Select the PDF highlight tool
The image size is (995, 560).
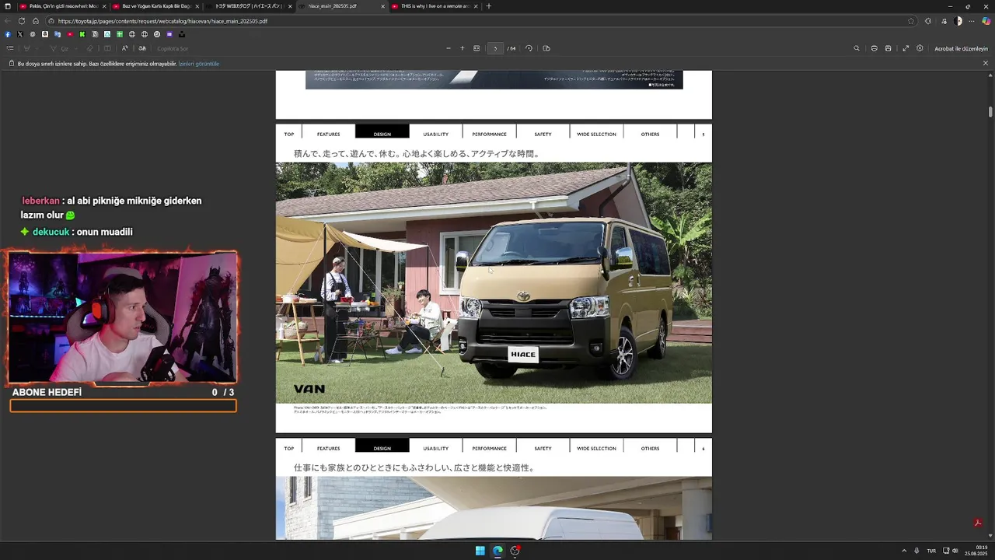click(x=26, y=48)
